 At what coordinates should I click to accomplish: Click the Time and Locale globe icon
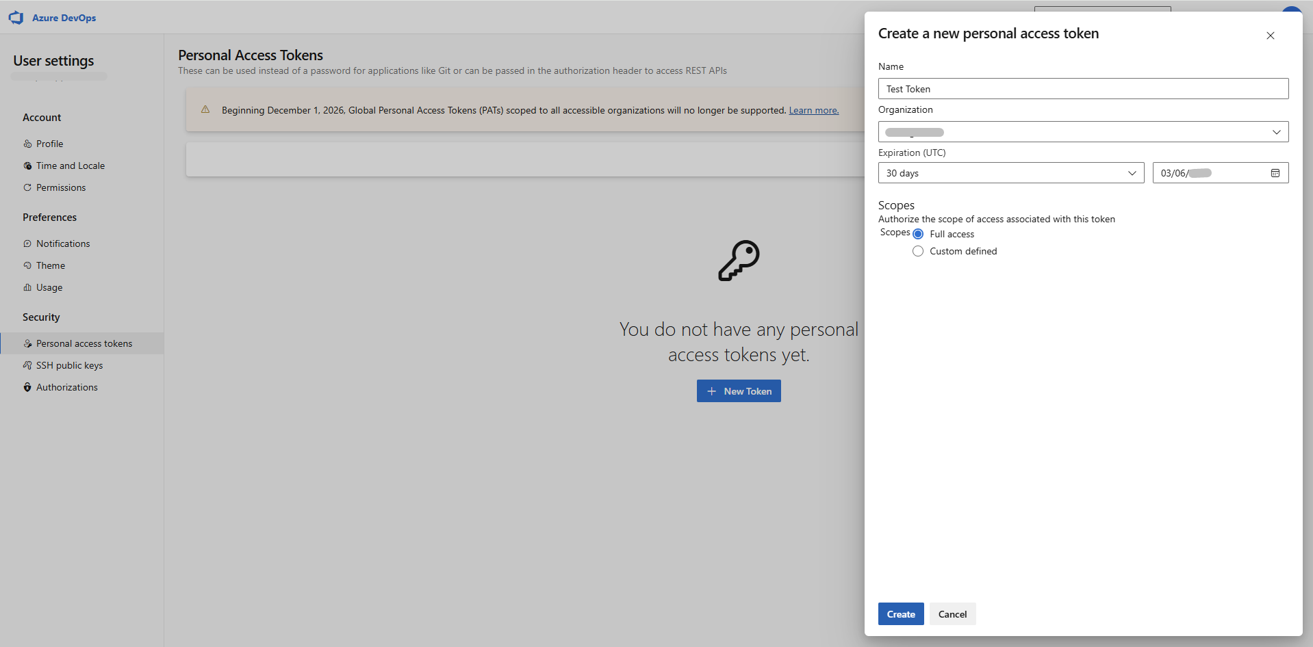click(27, 166)
